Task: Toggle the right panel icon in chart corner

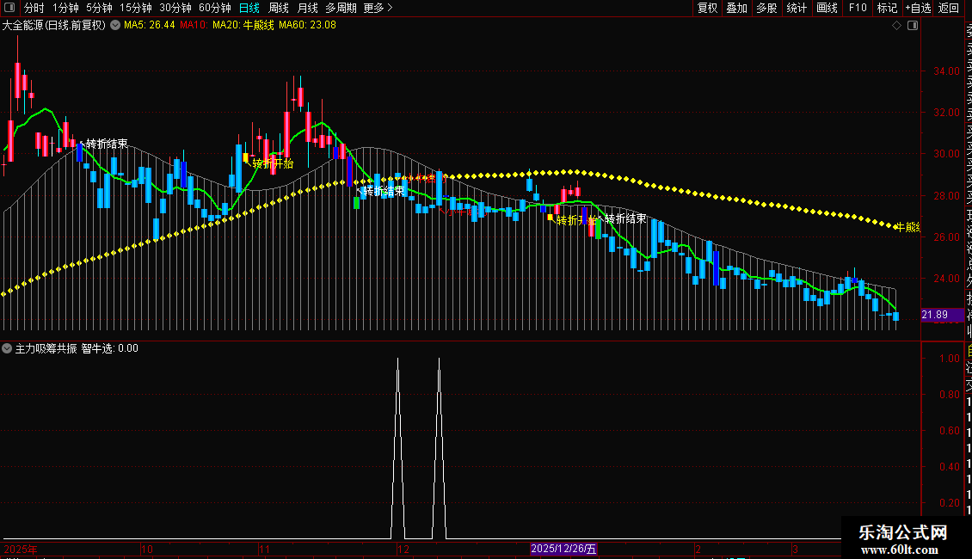Action: (x=913, y=26)
